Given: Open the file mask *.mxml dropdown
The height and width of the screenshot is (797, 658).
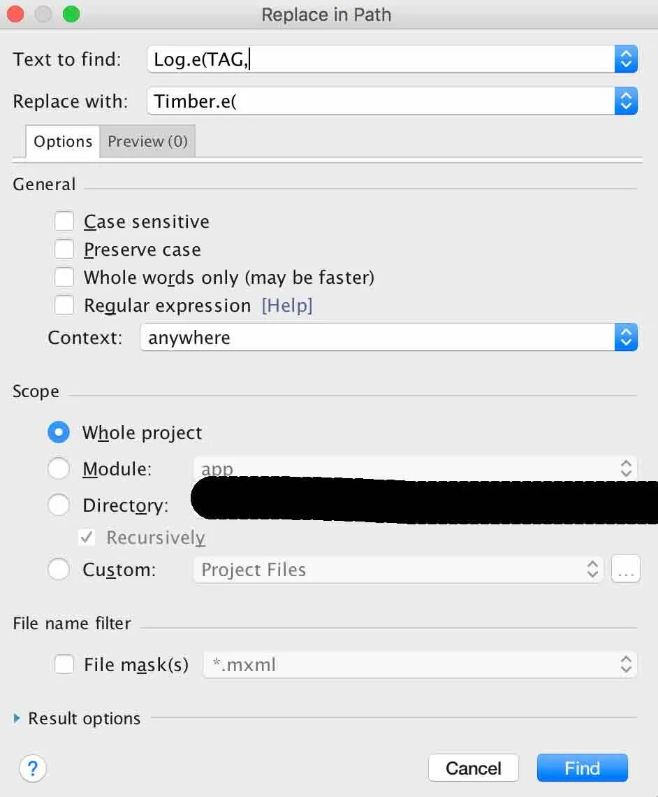Looking at the screenshot, I should pos(420,664).
